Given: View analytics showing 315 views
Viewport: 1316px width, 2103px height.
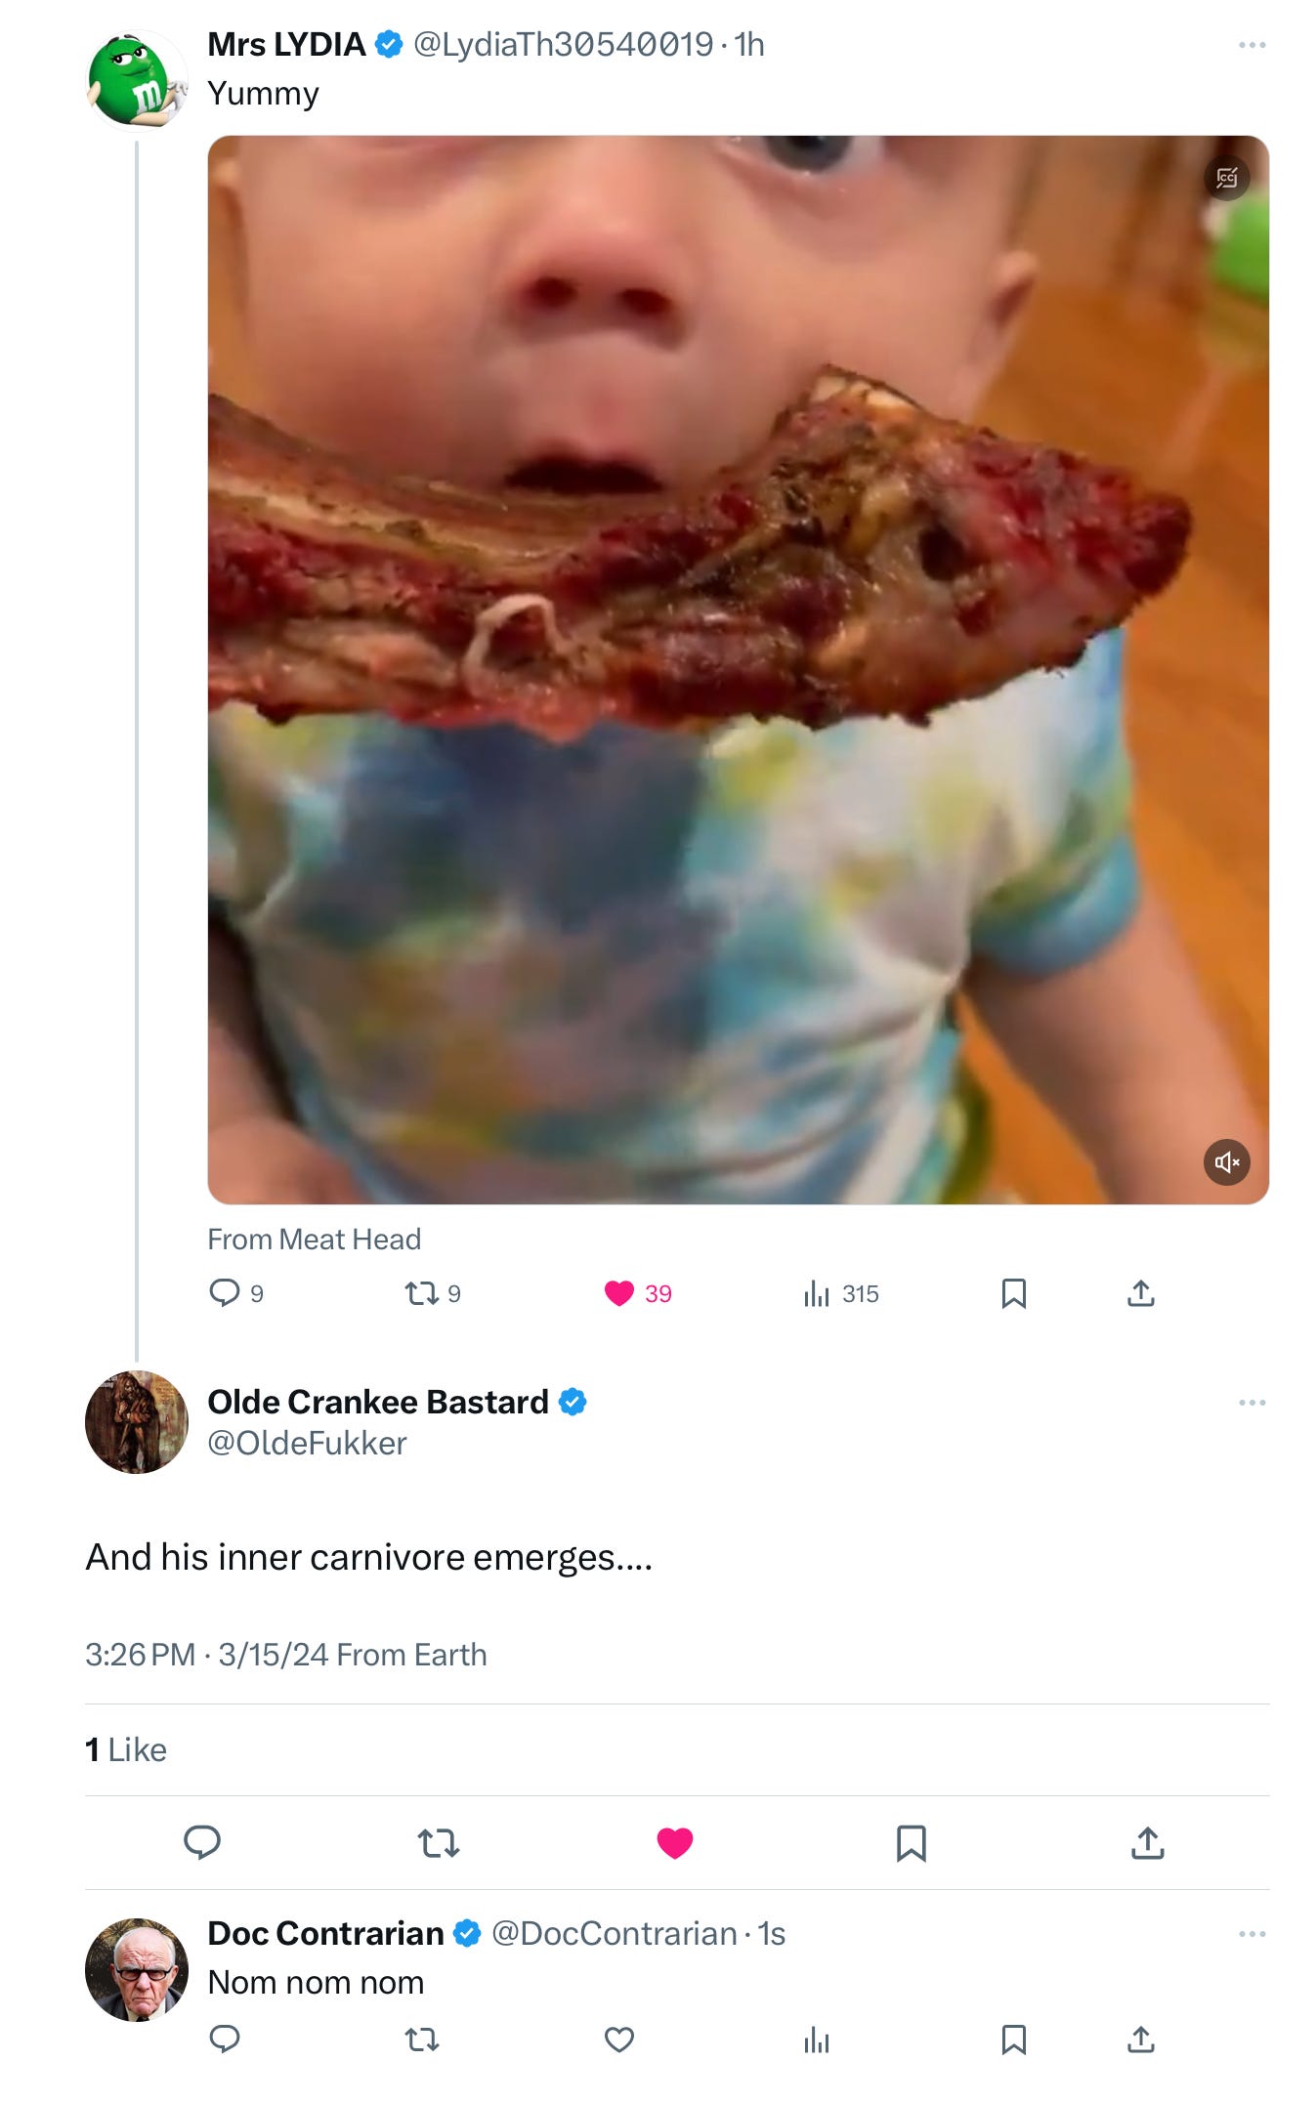Looking at the screenshot, I should pyautogui.click(x=817, y=1293).
